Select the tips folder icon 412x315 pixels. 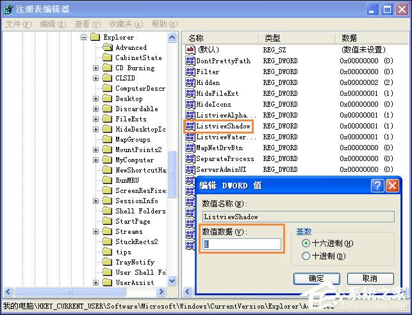(x=107, y=252)
